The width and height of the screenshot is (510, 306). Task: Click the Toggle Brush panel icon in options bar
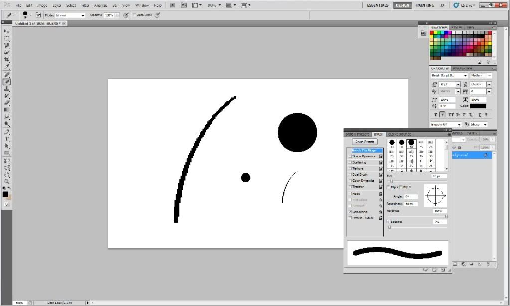tap(38, 15)
